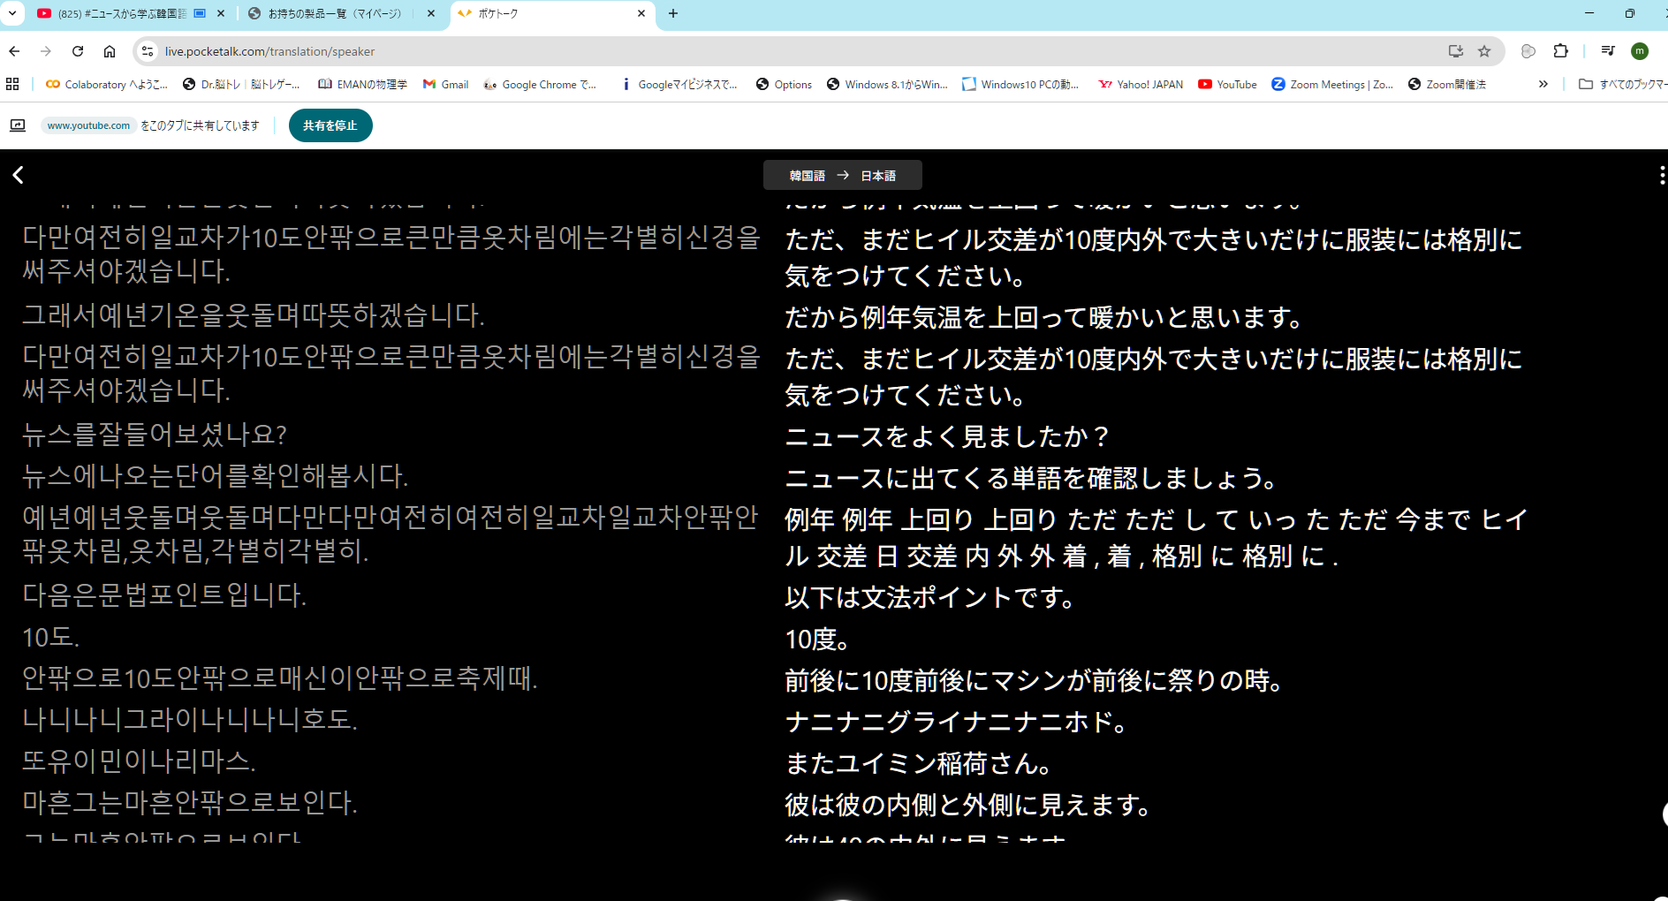This screenshot has width=1668, height=901.
Task: Click the site information icon in address bar
Action: coord(148,51)
